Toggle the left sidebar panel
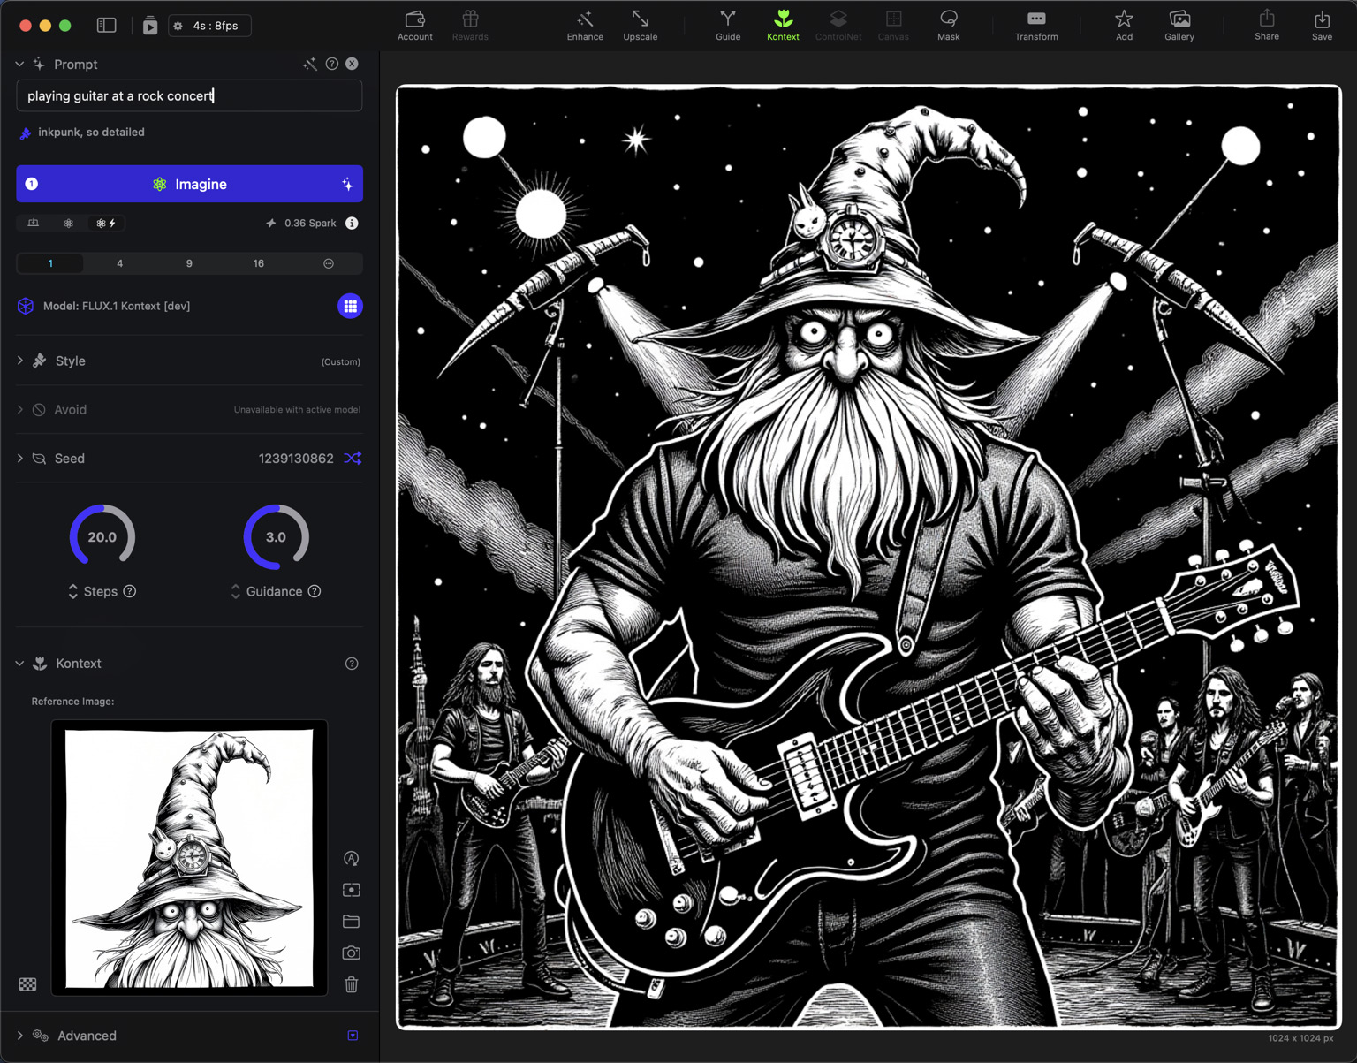The height and width of the screenshot is (1063, 1357). [x=107, y=26]
